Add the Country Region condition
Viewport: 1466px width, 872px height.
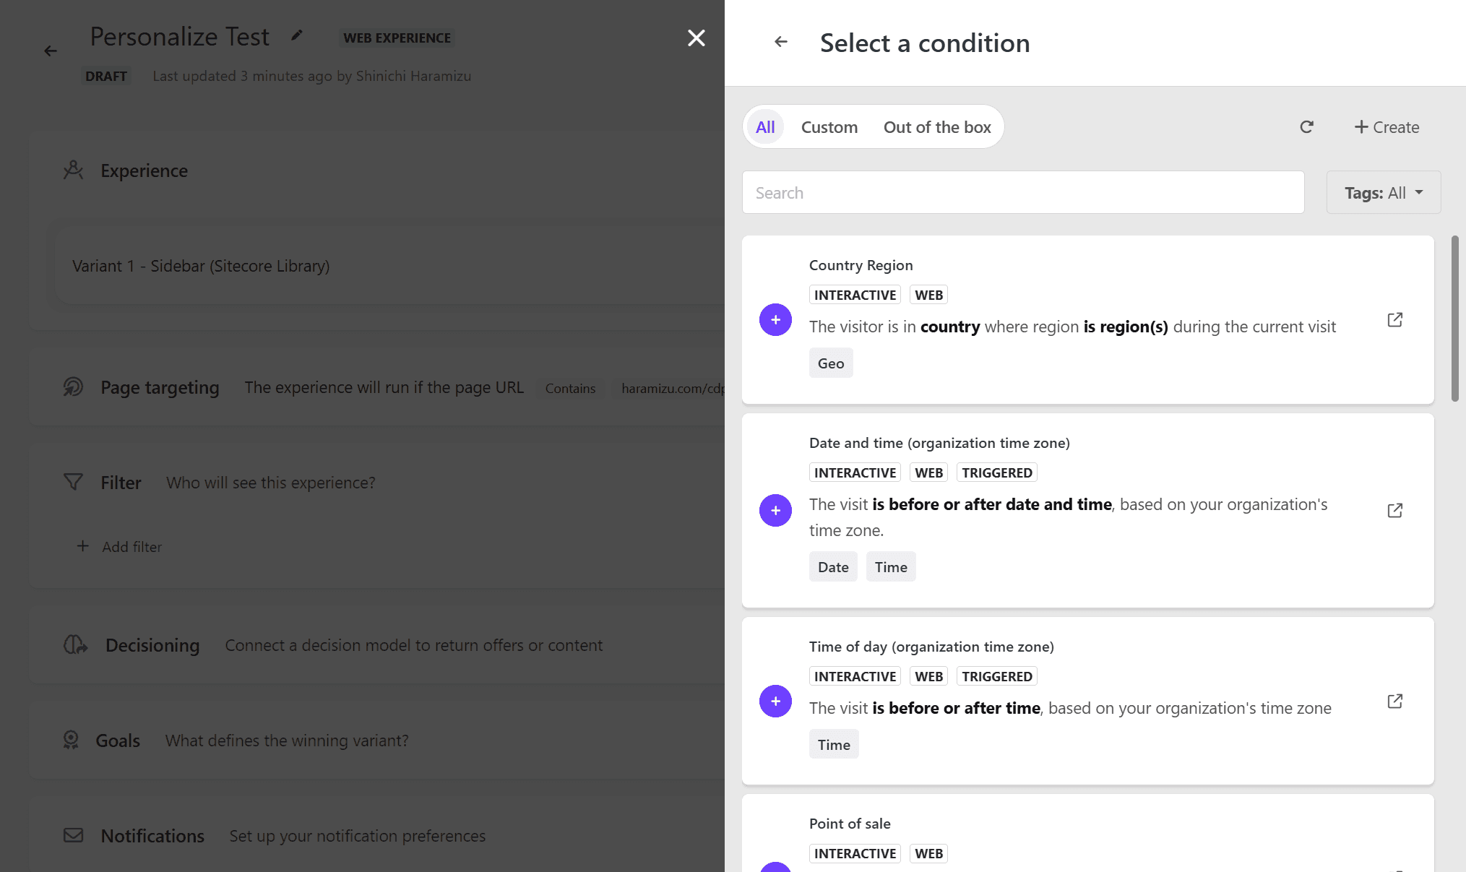tap(775, 319)
